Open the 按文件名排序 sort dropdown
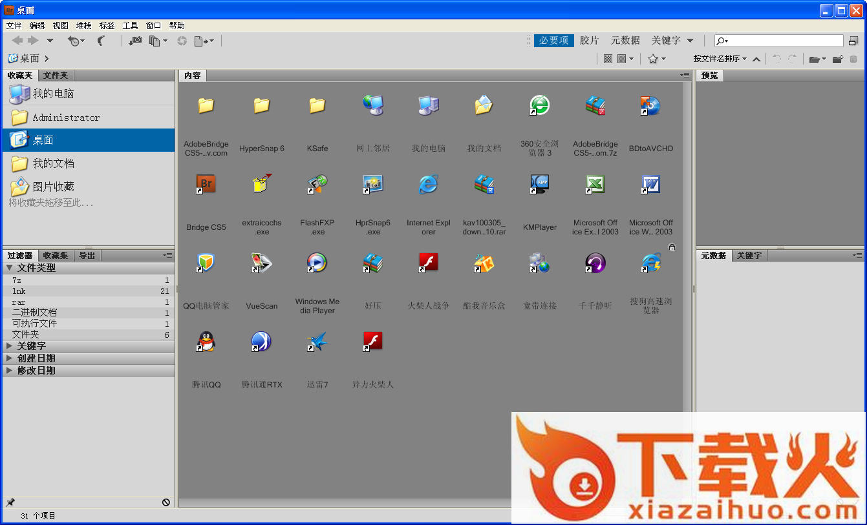This screenshot has width=867, height=525. (x=720, y=59)
